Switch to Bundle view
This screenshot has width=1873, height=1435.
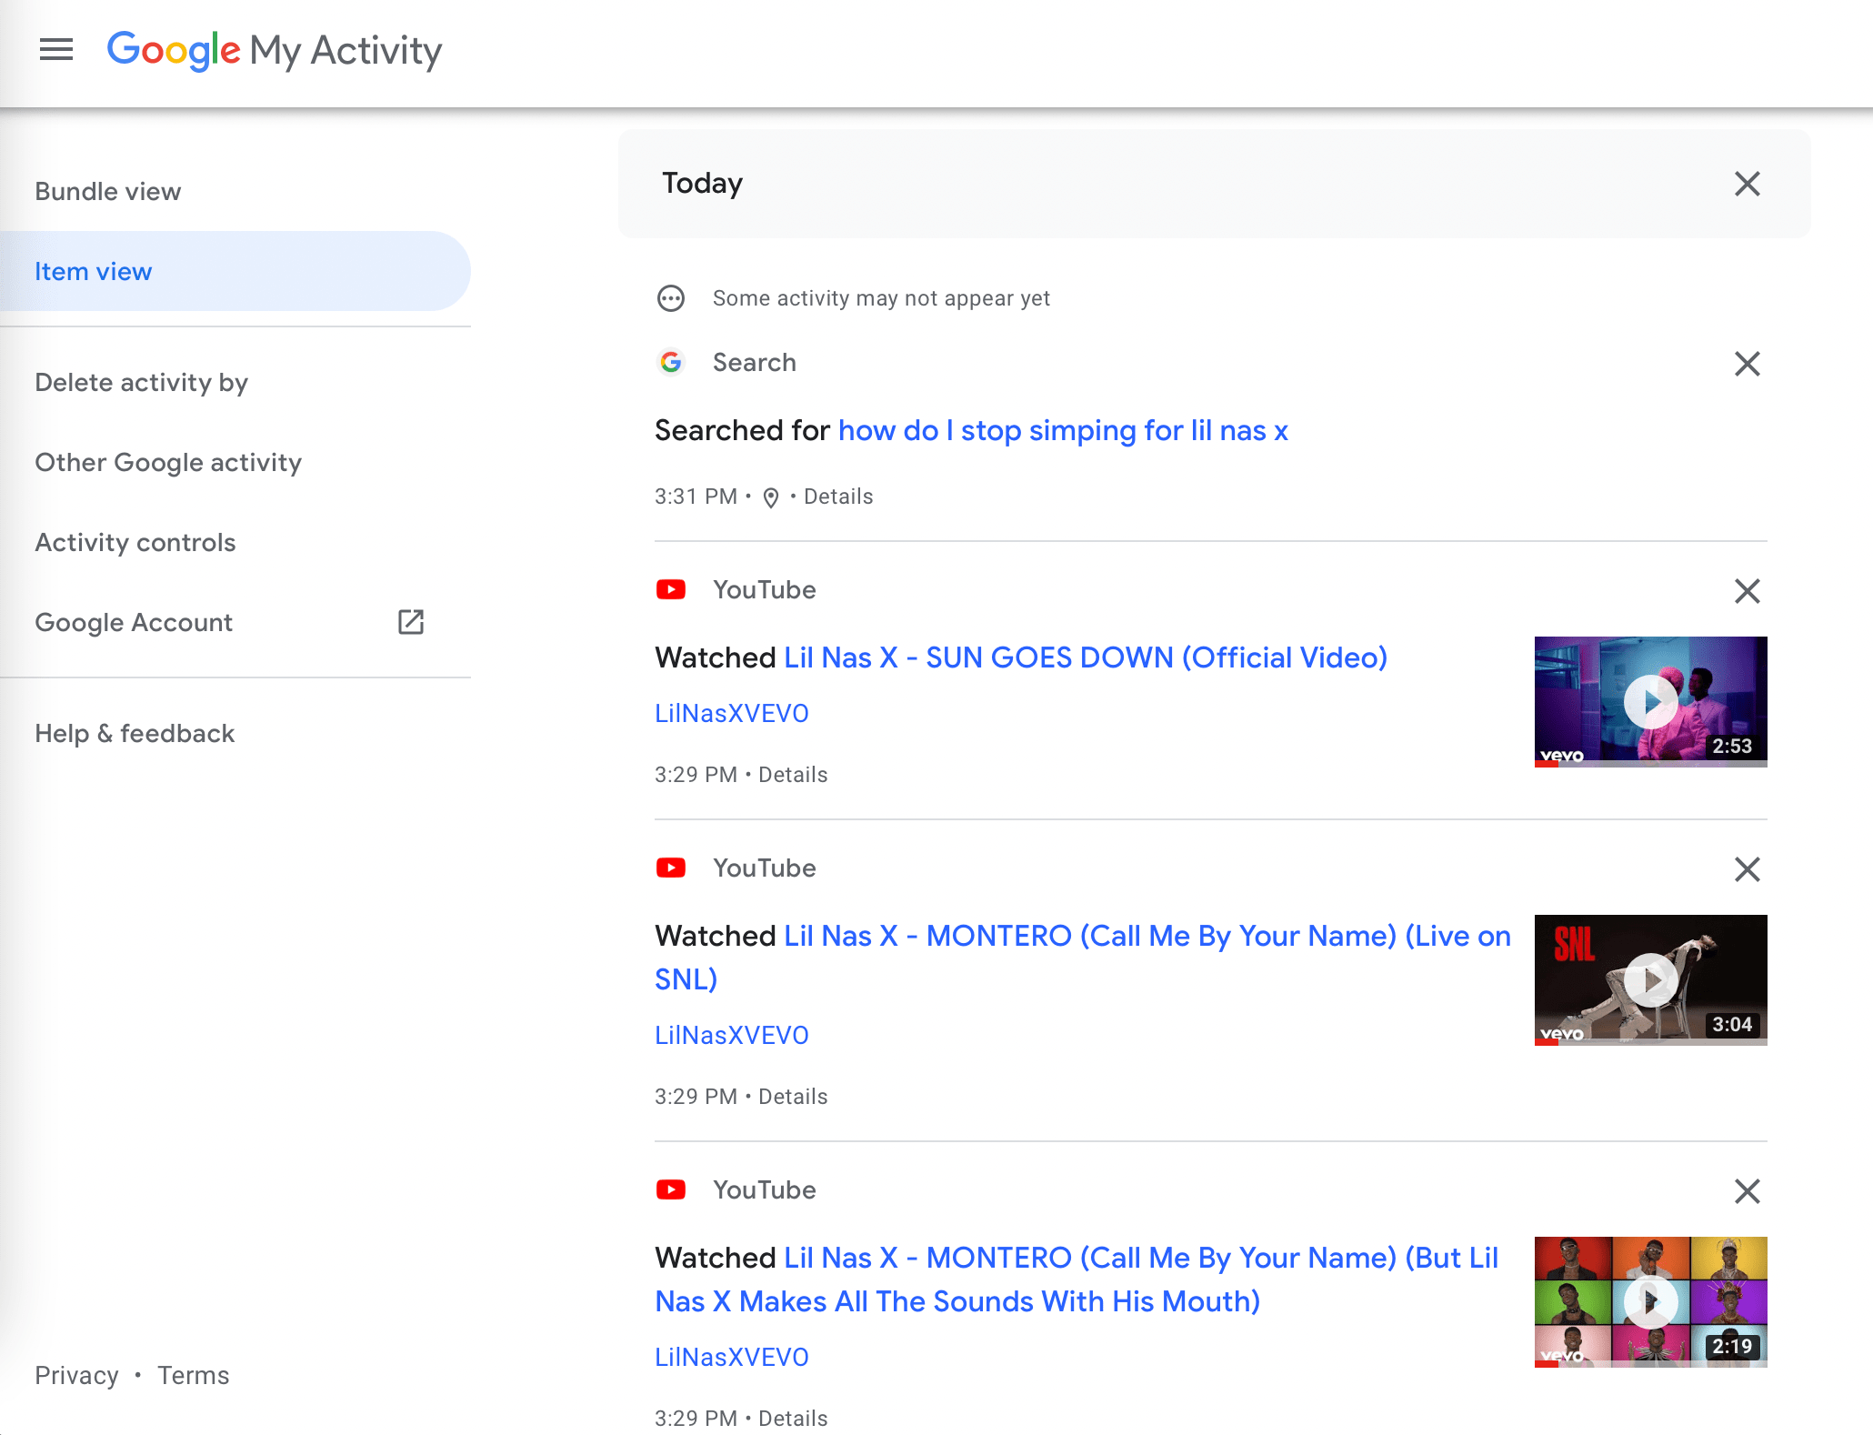(x=107, y=191)
